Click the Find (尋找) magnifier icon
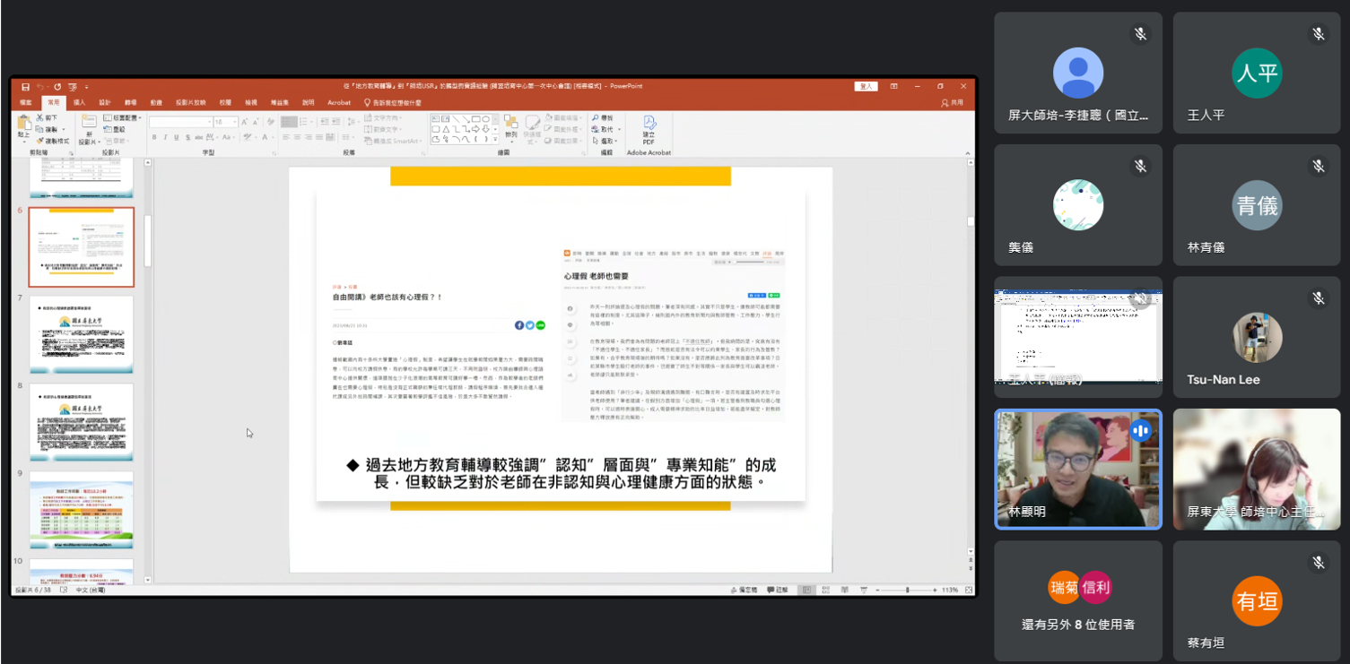This screenshot has height=664, width=1350. coord(596,118)
